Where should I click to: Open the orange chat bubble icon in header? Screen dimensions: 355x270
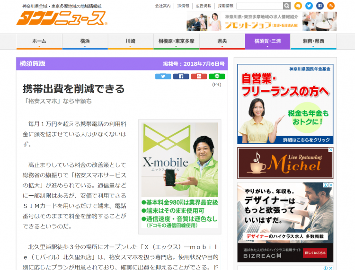pos(298,6)
